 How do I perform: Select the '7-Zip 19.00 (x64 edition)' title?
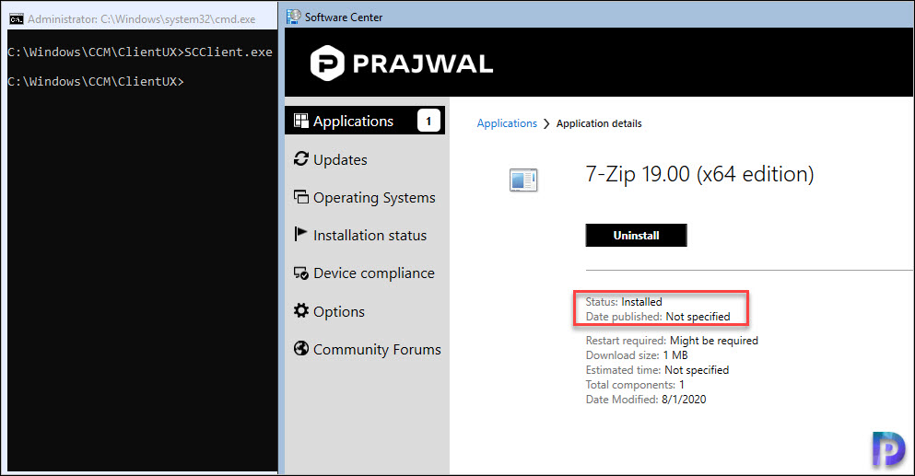[699, 174]
